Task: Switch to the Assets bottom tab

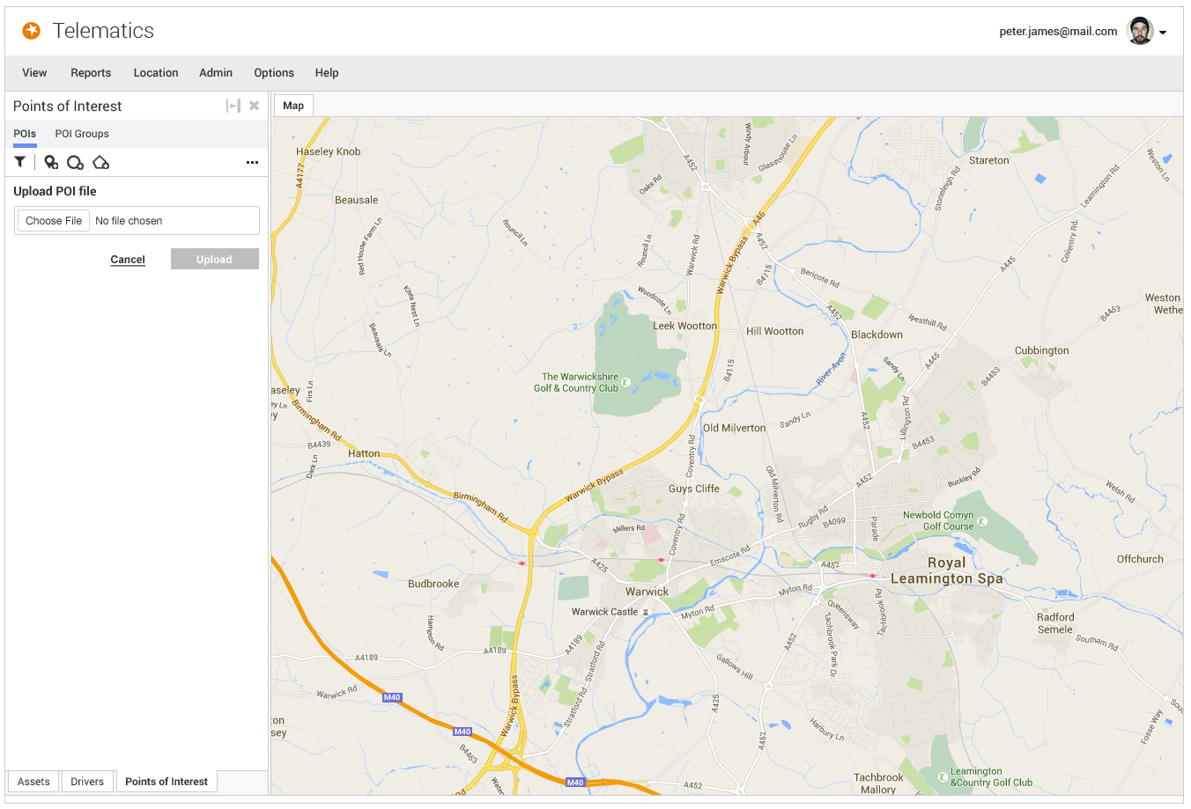Action: (33, 782)
